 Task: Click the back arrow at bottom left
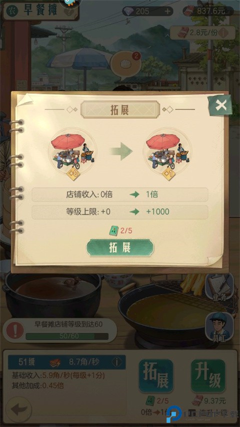coord(19,409)
